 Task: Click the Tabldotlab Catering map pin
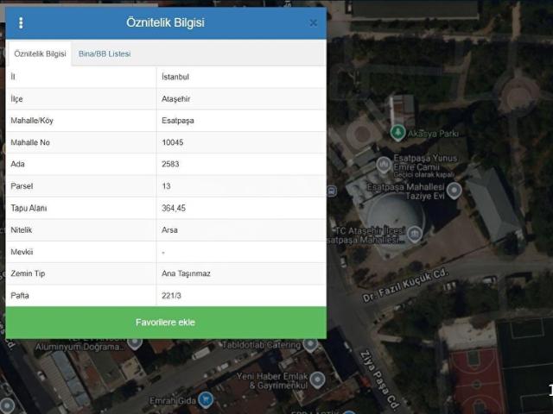tap(310, 345)
